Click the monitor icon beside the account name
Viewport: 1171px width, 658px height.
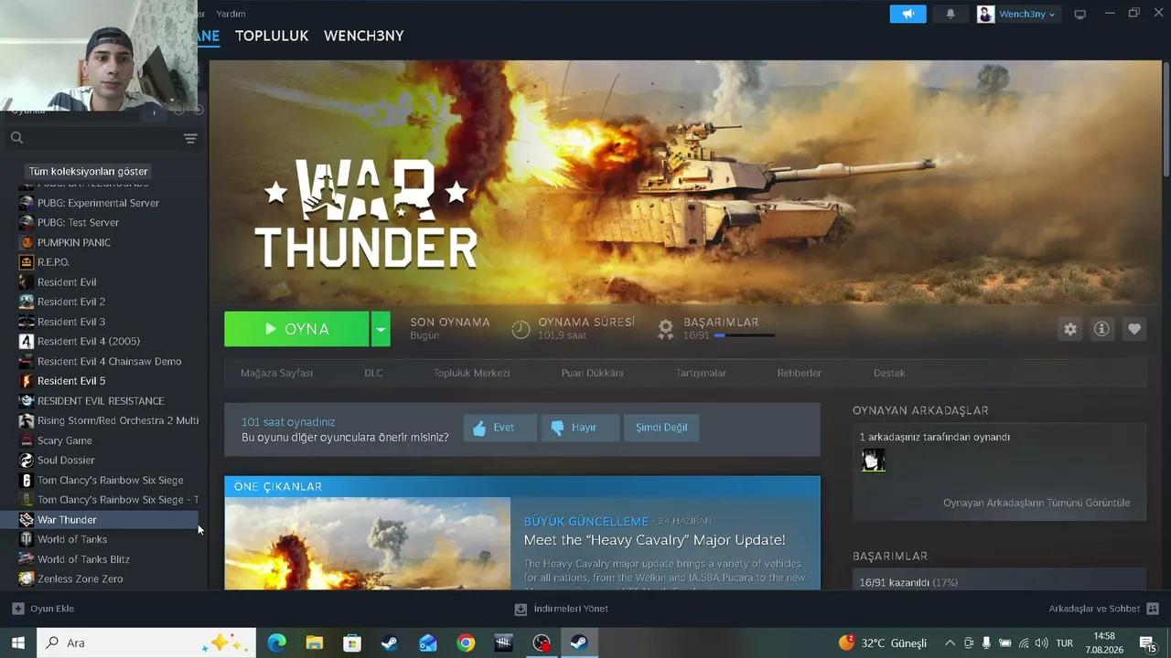pos(1080,14)
